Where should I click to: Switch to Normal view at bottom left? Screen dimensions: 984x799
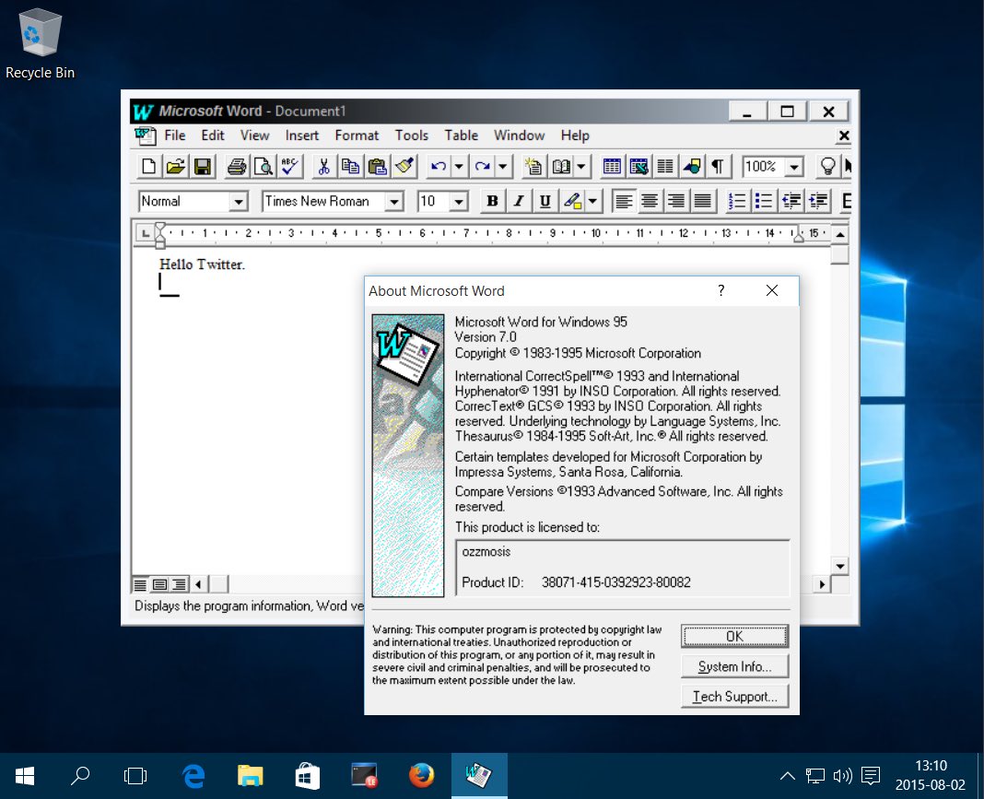point(141,585)
